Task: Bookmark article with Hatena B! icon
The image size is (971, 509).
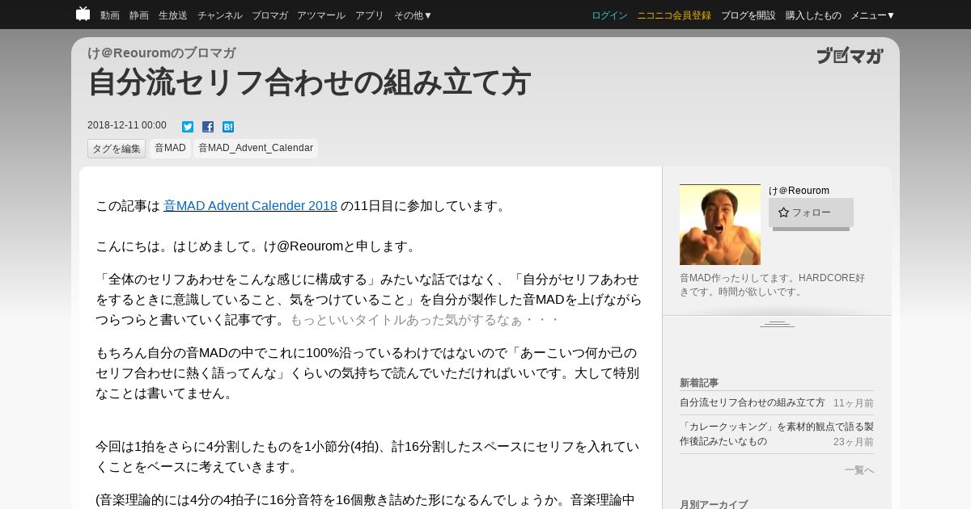Action: (228, 127)
